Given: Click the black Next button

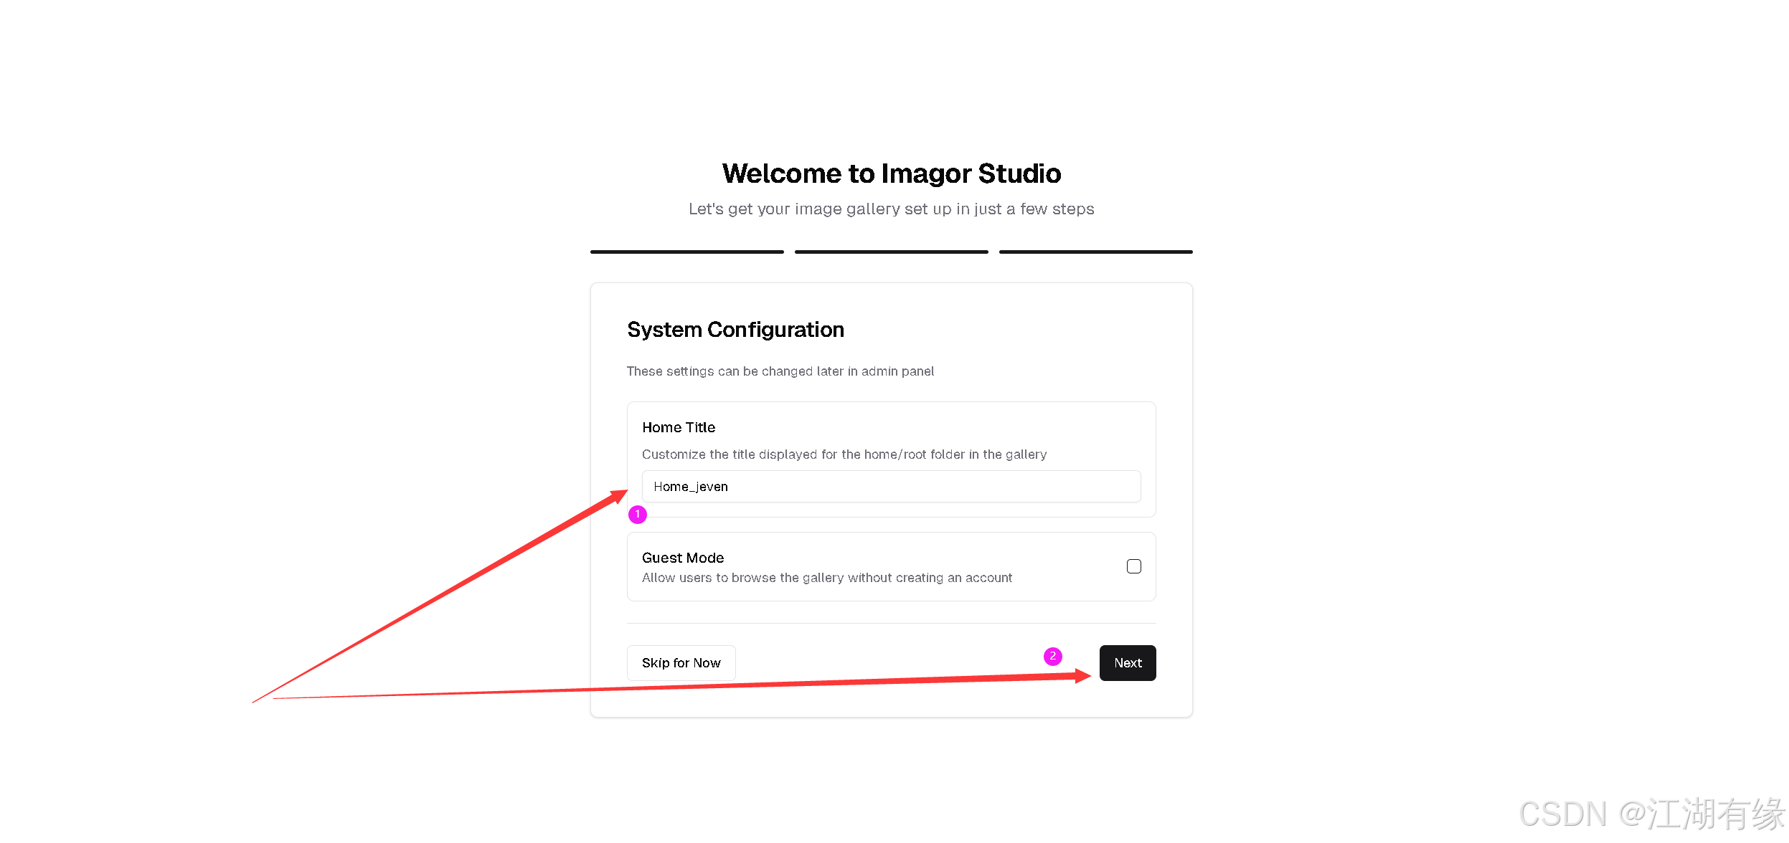Looking at the screenshot, I should [x=1127, y=663].
